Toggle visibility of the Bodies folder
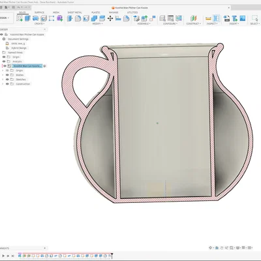 [x=7, y=75]
